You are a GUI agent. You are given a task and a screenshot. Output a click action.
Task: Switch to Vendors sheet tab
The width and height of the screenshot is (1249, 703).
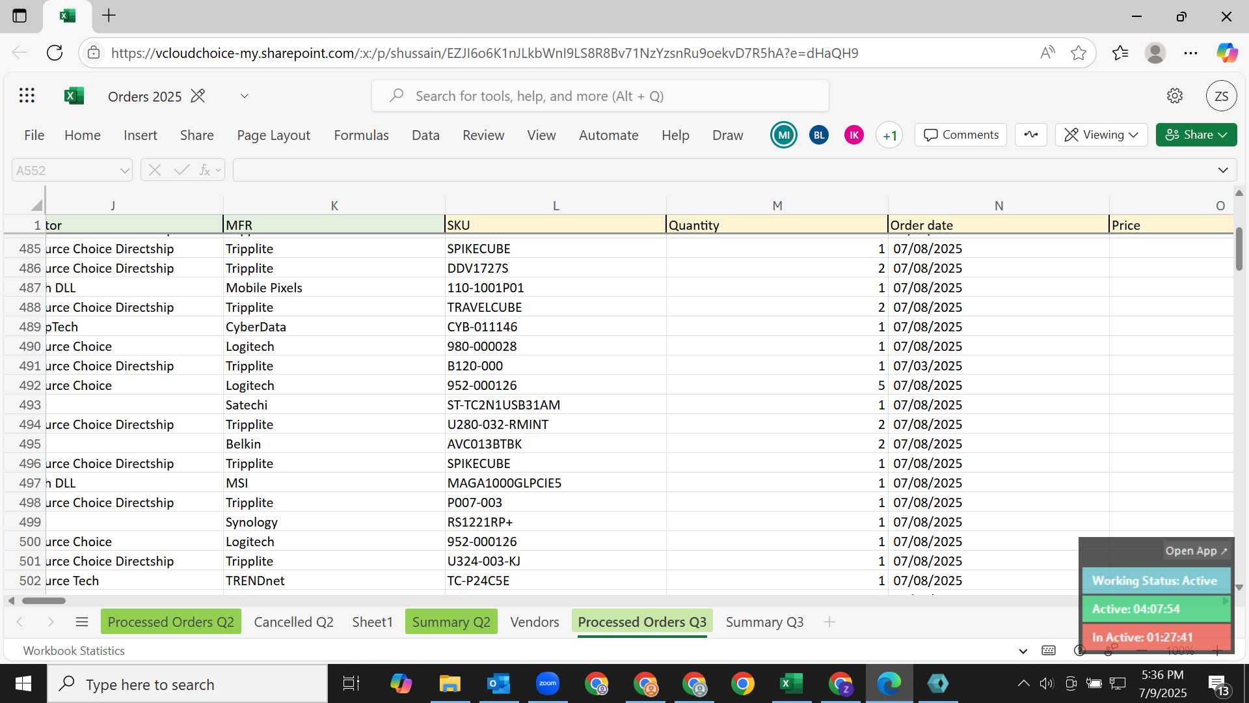[x=534, y=622]
